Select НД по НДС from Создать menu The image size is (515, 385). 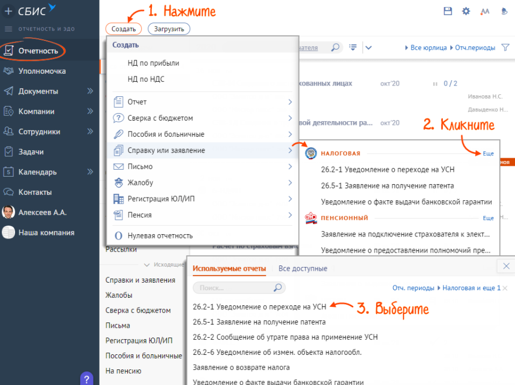pyautogui.click(x=146, y=79)
